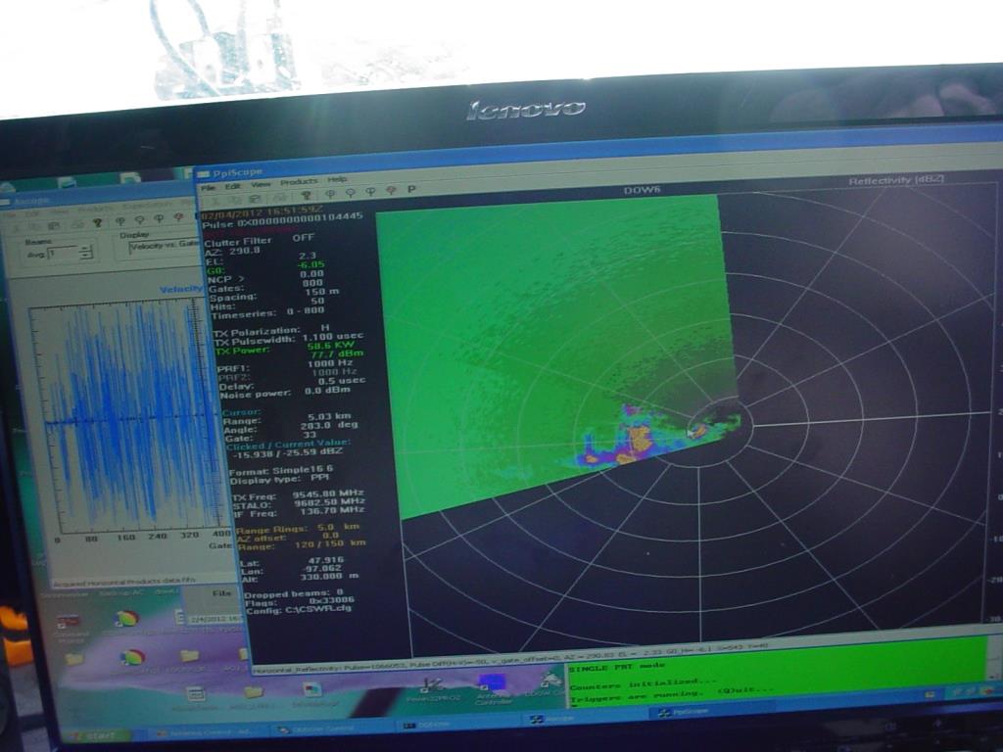The height and width of the screenshot is (752, 1003).
Task: Click the third outlined pin icon in Ascope toolbar
Action: 160,219
